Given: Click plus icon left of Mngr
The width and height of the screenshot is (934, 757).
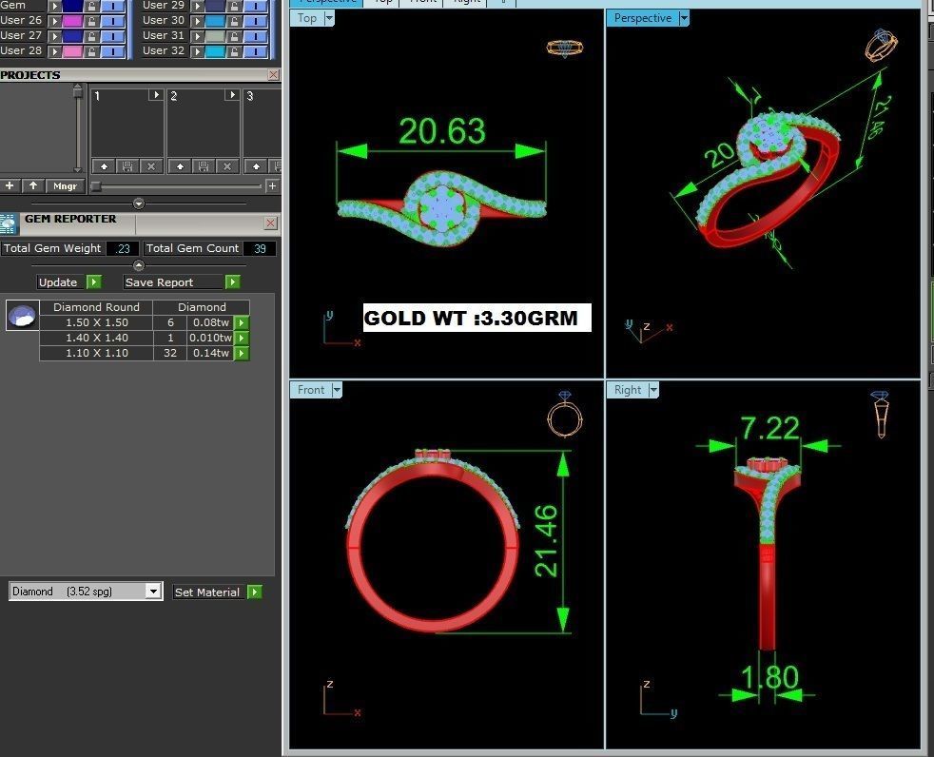Looking at the screenshot, I should pos(10,185).
